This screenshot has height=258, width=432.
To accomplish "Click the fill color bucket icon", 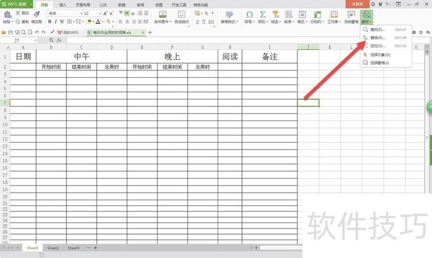I will (89, 22).
